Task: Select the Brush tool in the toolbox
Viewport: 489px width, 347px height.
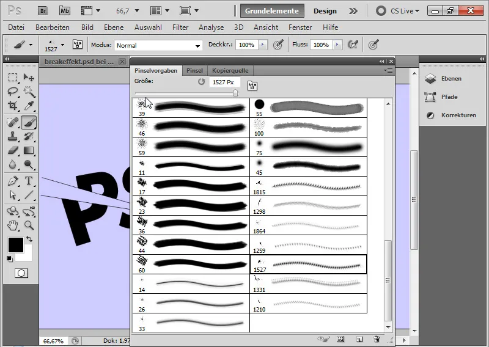Action: point(29,122)
